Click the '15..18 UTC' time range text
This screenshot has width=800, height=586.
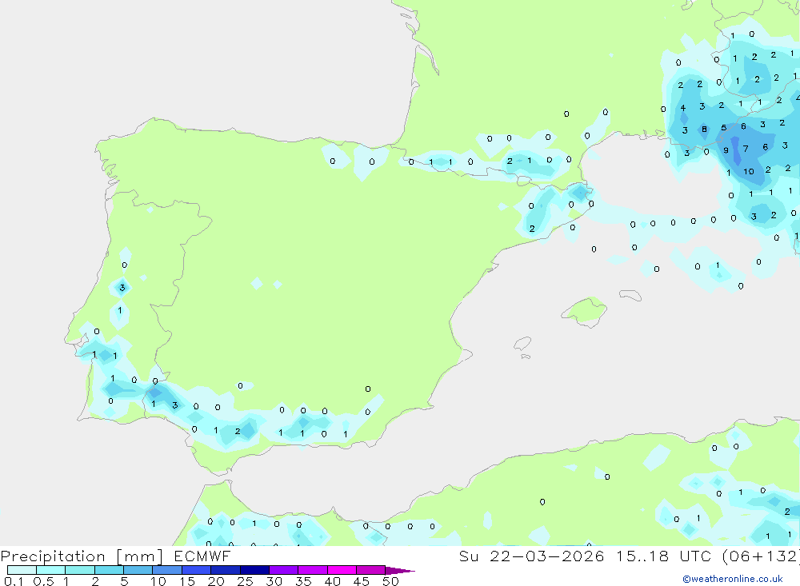click(x=663, y=556)
